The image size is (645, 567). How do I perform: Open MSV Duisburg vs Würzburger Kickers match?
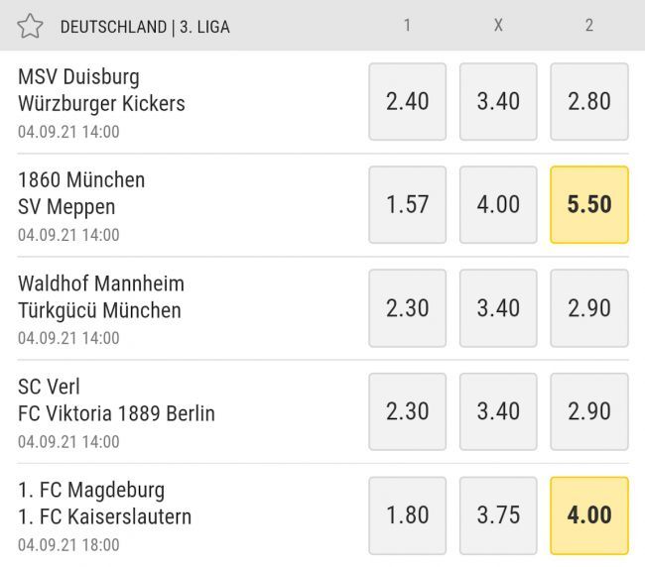click(102, 90)
